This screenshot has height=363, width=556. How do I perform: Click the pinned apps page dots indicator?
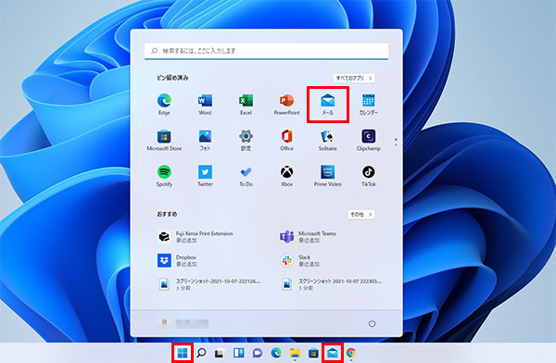click(x=396, y=142)
